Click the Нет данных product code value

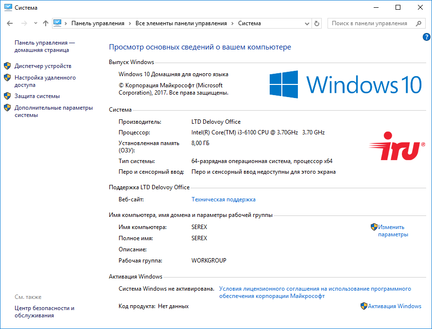[x=173, y=306]
